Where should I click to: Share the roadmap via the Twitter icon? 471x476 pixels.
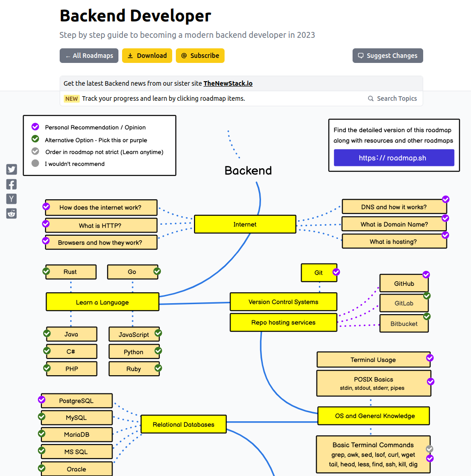tap(11, 169)
